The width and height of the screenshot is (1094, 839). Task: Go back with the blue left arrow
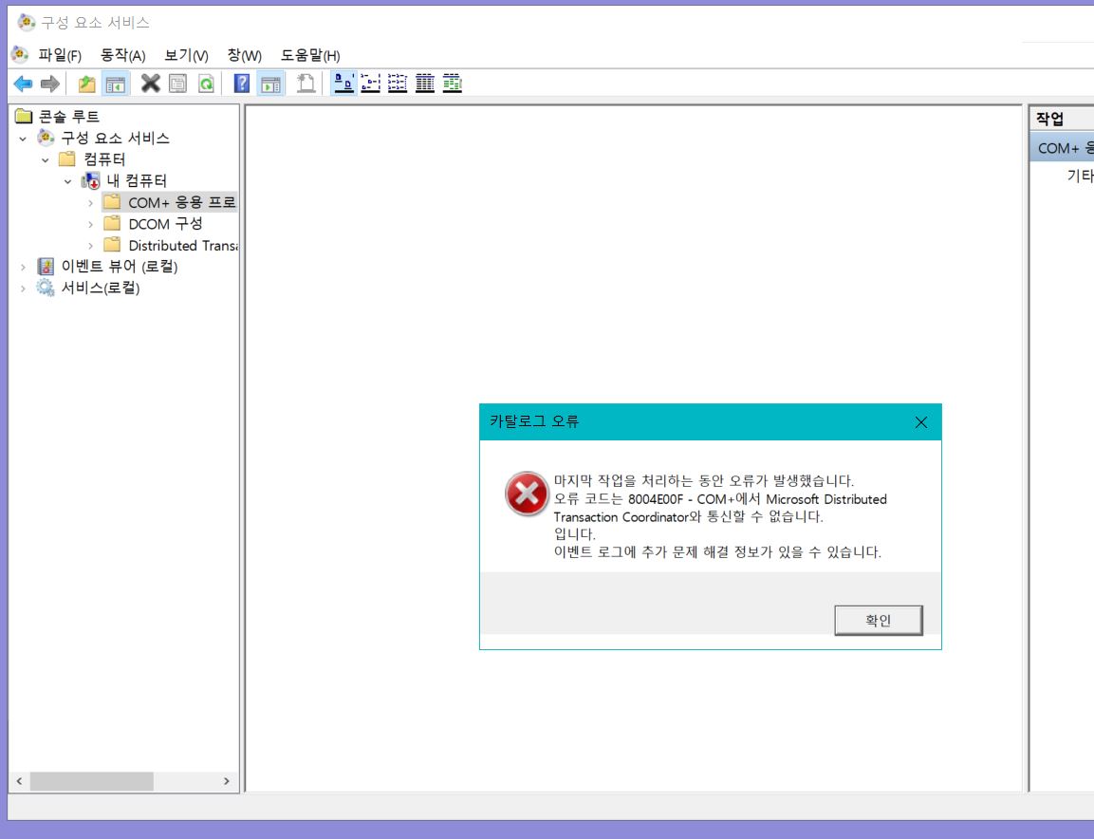23,84
